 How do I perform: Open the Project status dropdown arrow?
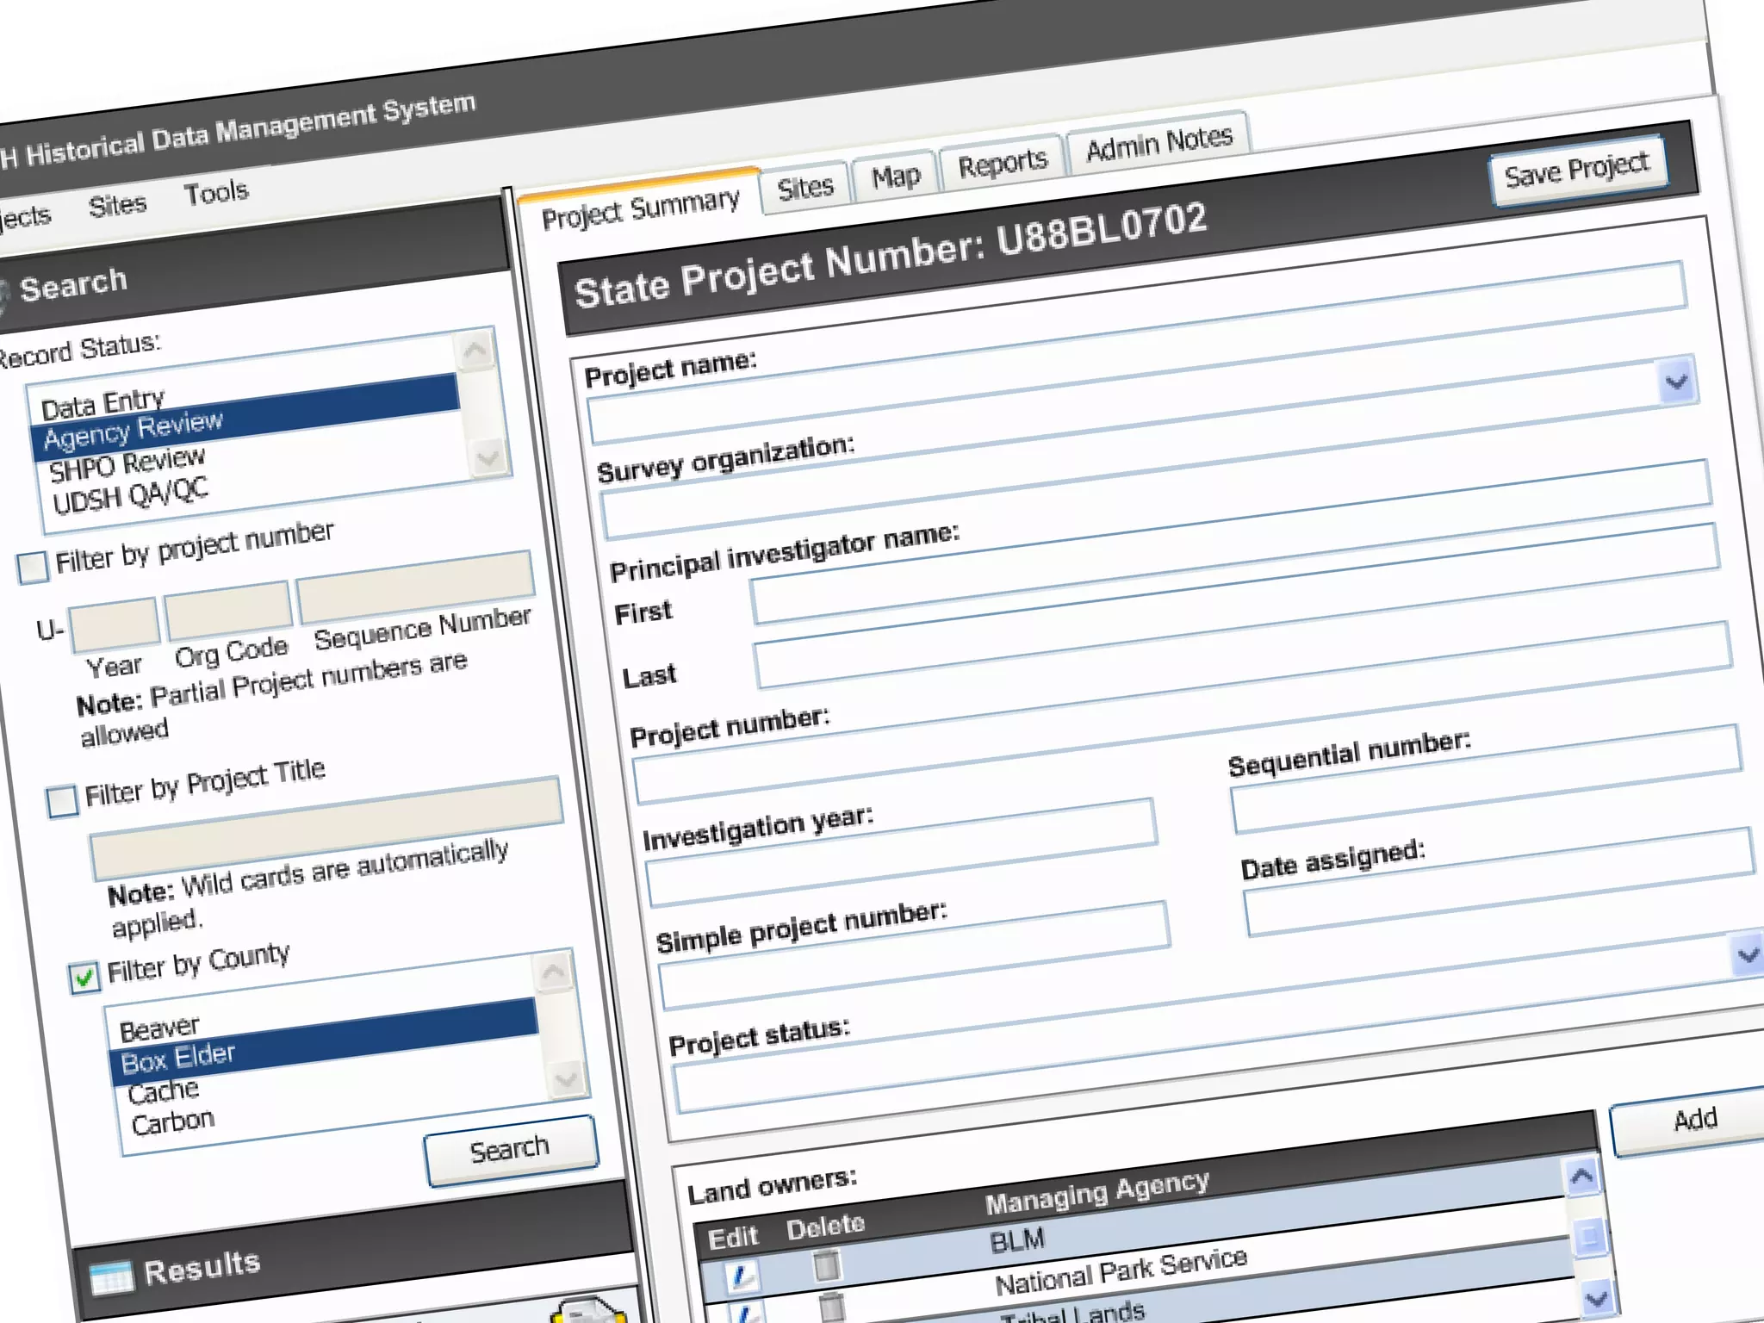(x=1748, y=955)
